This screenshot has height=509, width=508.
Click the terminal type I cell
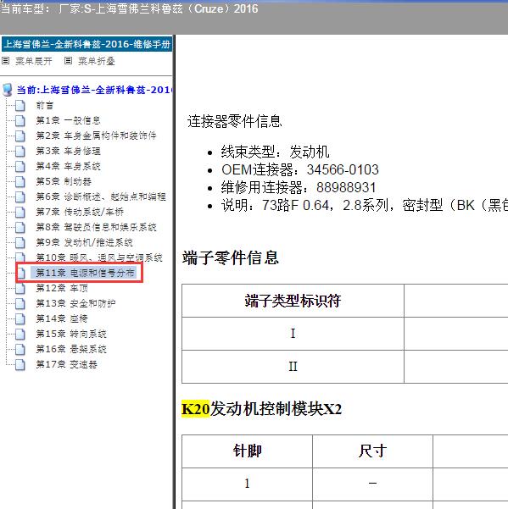coord(293,334)
